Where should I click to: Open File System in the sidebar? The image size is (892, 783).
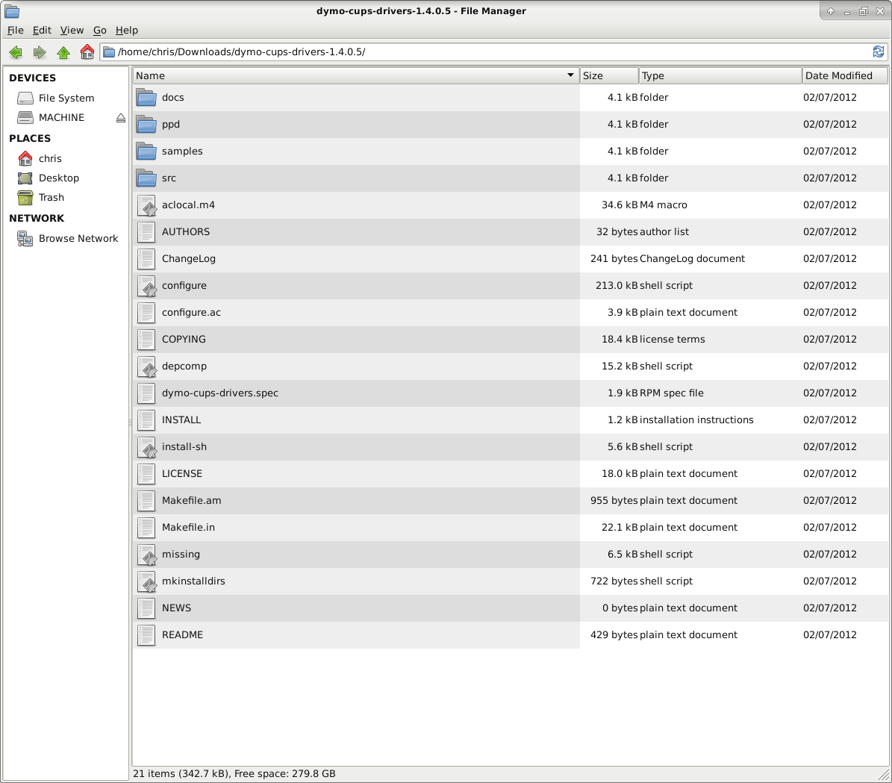[66, 98]
